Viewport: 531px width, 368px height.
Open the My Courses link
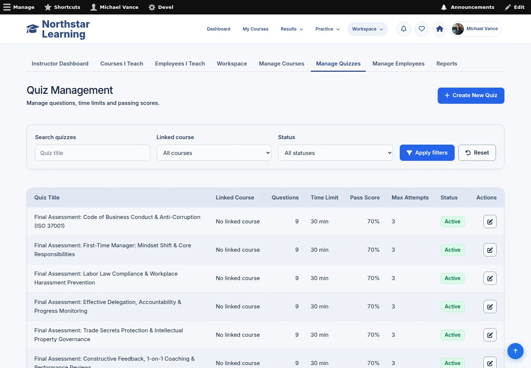(256, 29)
